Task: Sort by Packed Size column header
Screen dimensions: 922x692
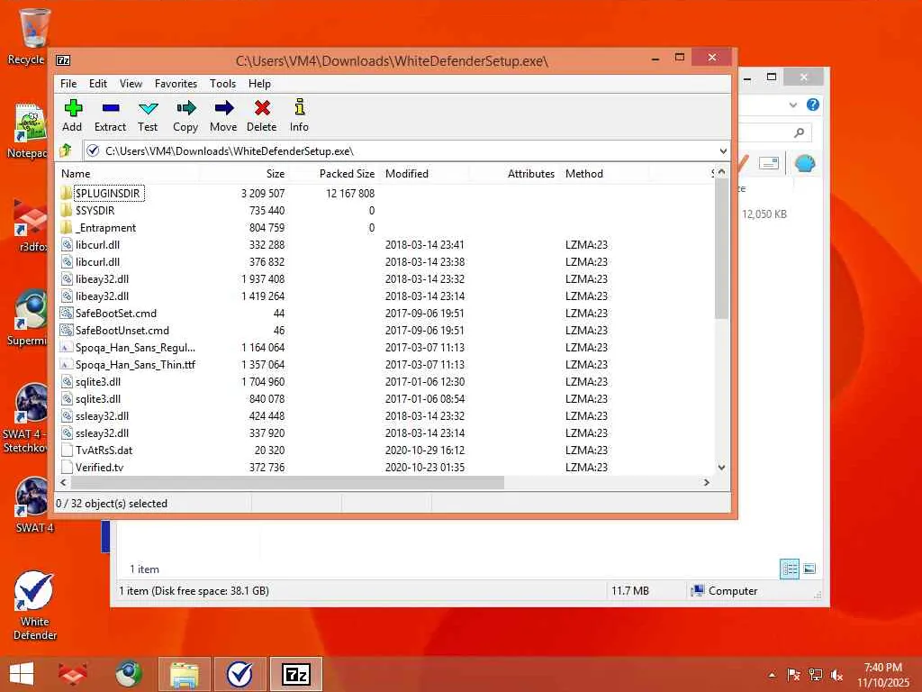Action: coord(333,174)
